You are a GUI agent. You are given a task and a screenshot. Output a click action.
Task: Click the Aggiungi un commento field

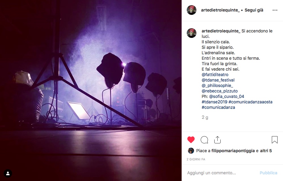(222, 173)
